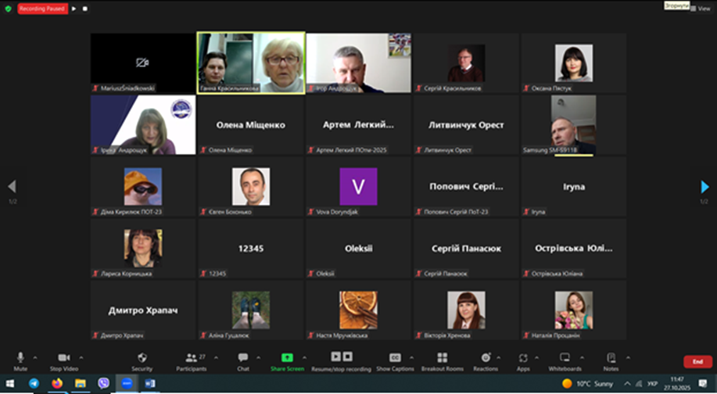Select Vova Doryndjak's video tile

(x=358, y=188)
